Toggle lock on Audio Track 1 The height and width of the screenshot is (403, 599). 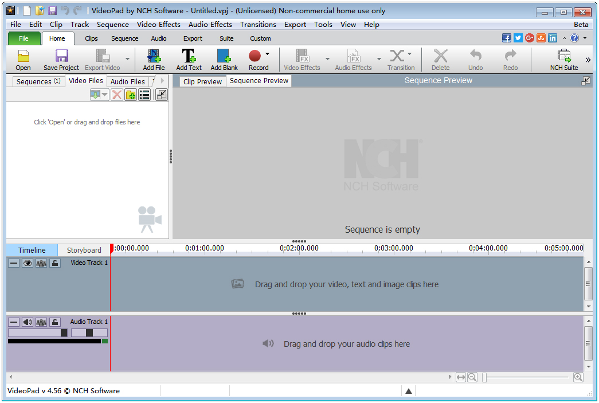point(55,322)
